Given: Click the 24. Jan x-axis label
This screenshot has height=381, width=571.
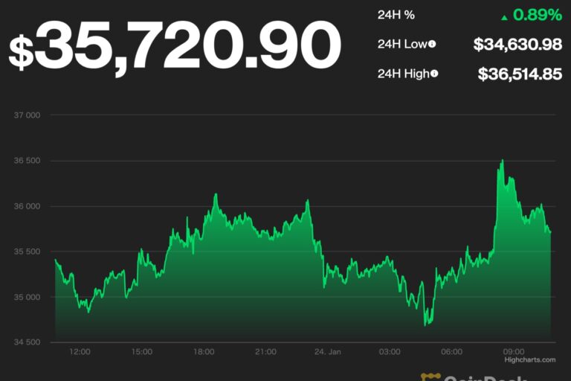Looking at the screenshot, I should click(x=328, y=352).
